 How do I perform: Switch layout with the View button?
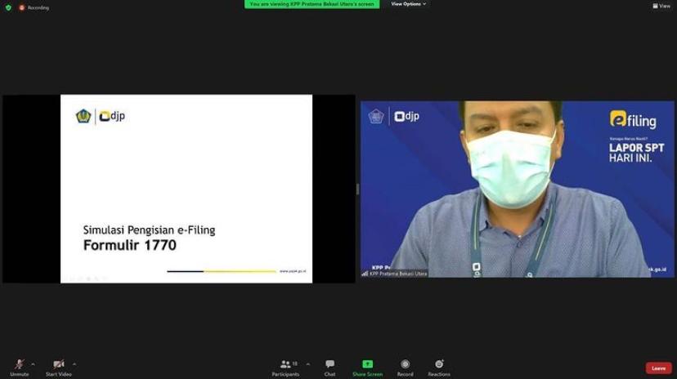(x=661, y=6)
